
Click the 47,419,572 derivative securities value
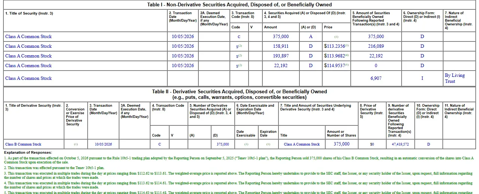click(400, 144)
